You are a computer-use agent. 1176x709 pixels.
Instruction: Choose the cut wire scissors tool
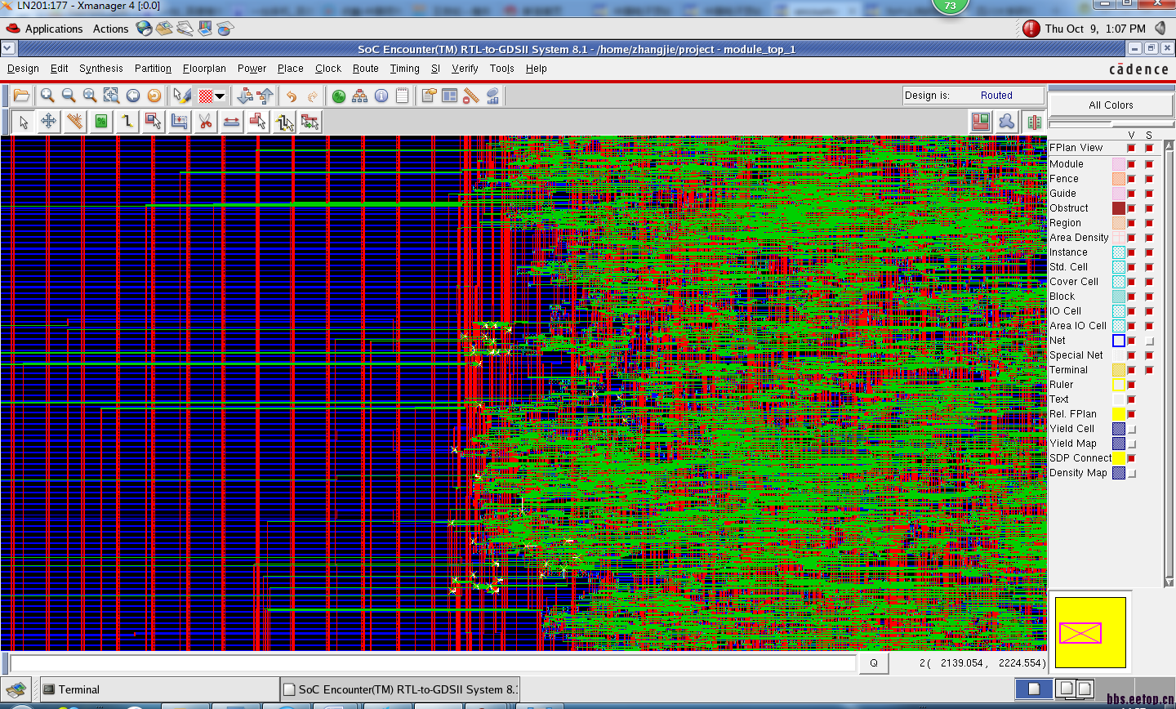(206, 122)
